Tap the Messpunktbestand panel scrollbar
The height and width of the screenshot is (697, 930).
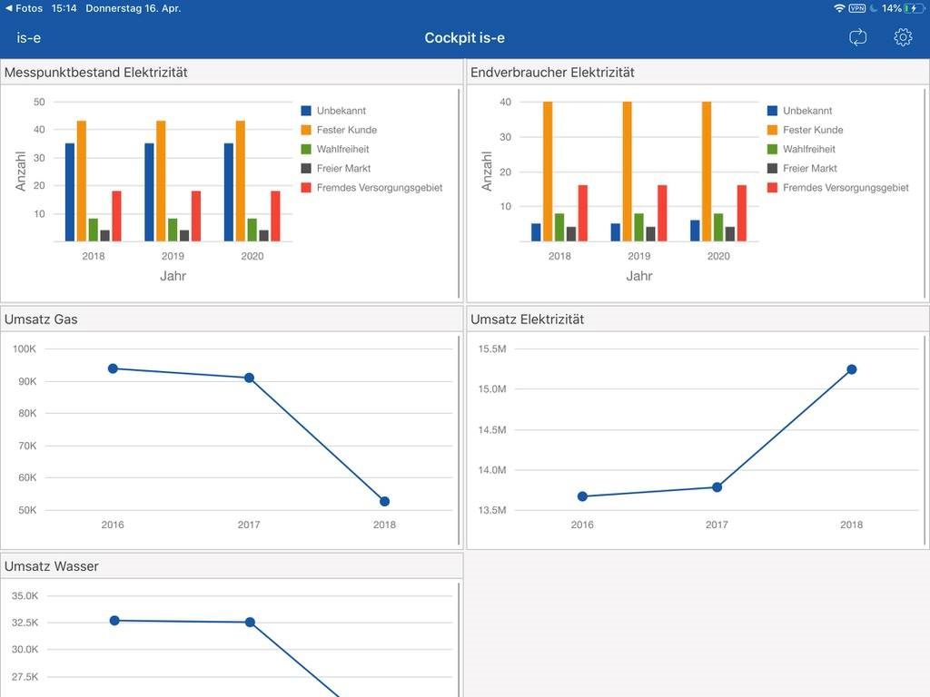point(459,193)
